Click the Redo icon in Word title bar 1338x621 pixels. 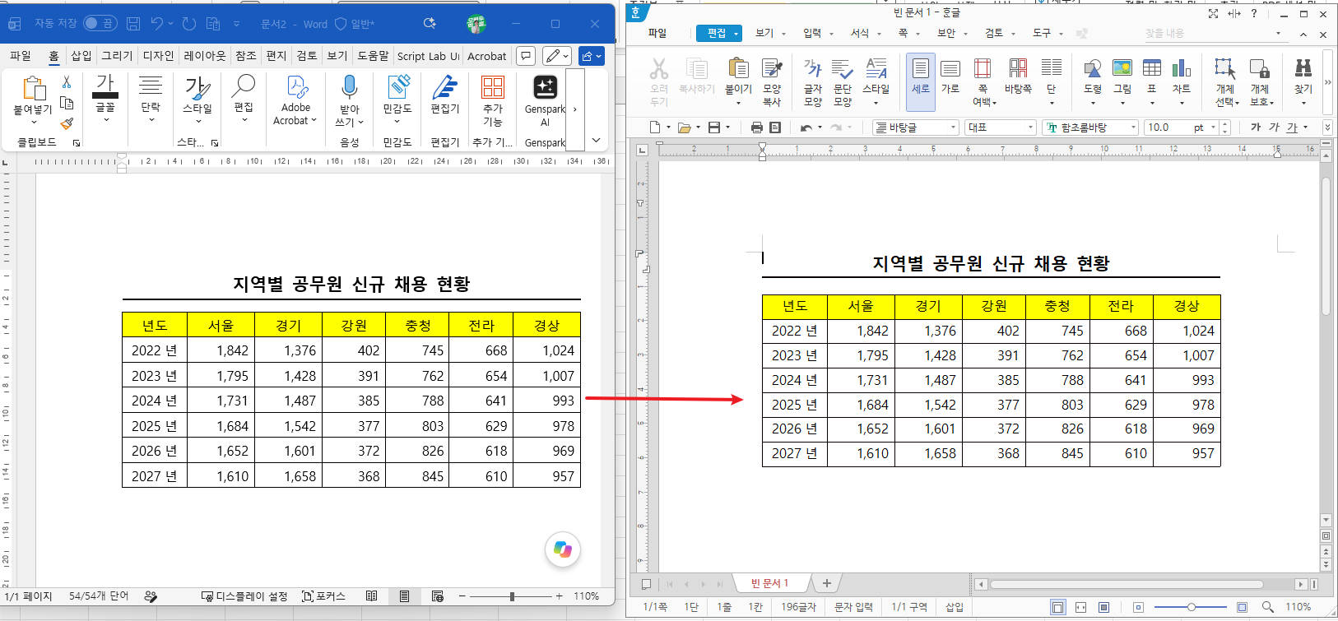pos(188,24)
